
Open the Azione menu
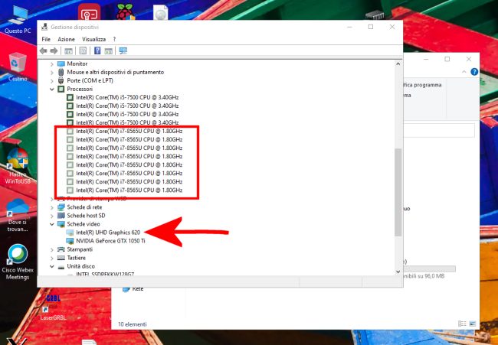66,39
